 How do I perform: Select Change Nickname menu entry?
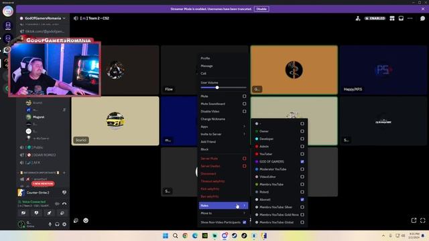pyautogui.click(x=223, y=119)
